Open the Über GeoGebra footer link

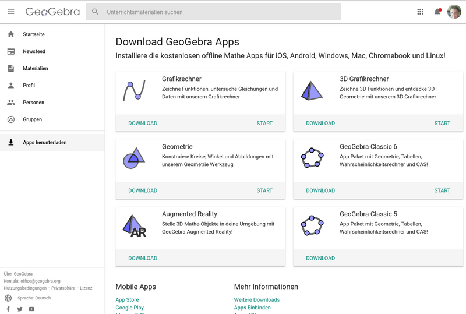pyautogui.click(x=18, y=274)
